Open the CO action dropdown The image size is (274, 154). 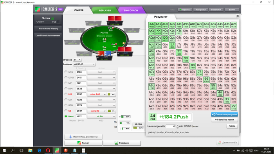click(x=101, y=100)
